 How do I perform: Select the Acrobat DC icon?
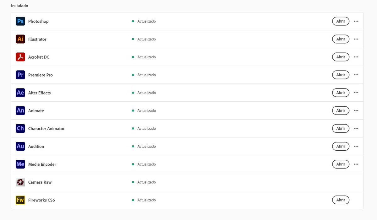tap(20, 57)
